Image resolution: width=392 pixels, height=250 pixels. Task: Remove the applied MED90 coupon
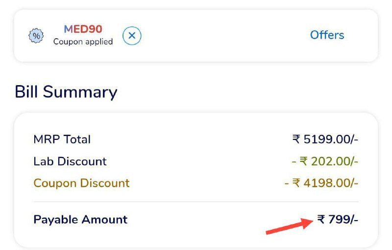(x=132, y=35)
